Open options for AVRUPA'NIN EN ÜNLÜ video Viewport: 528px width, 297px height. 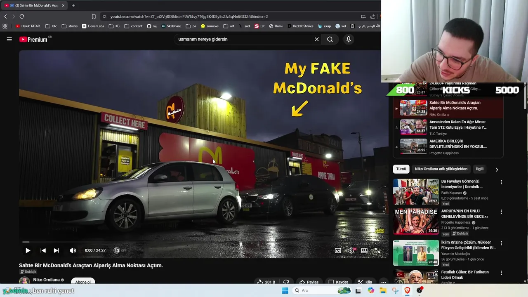501,212
